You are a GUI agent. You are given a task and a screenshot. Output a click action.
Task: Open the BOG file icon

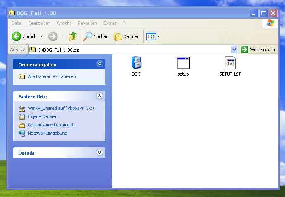coord(136,63)
